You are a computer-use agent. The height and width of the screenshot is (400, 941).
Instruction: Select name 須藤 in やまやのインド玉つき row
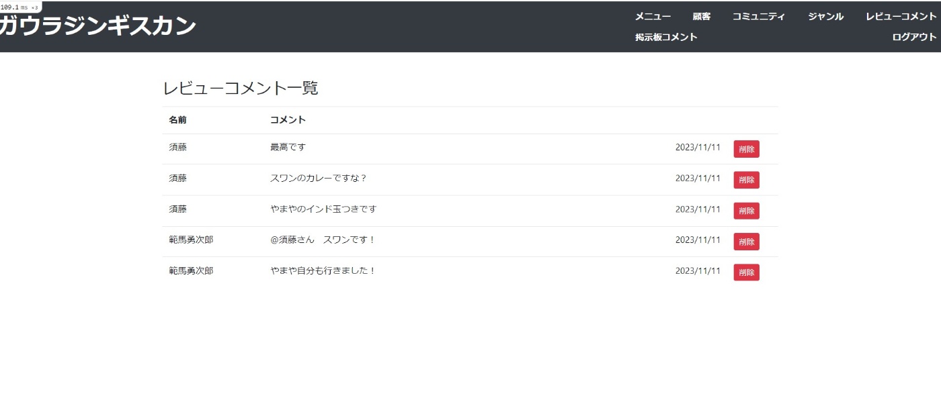(177, 209)
